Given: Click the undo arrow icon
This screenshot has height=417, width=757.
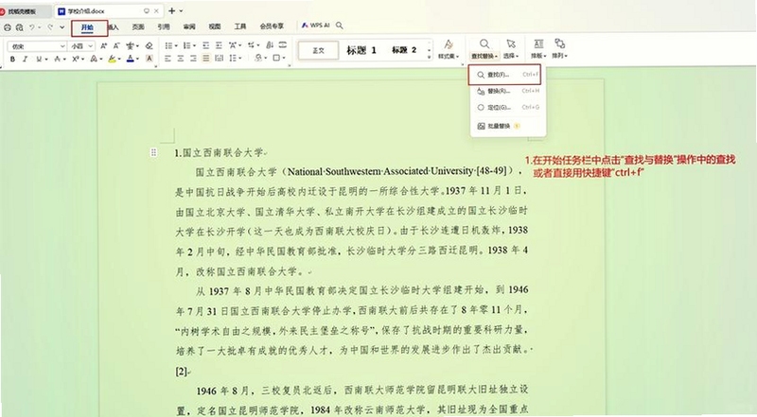Looking at the screenshot, I should coord(32,27).
